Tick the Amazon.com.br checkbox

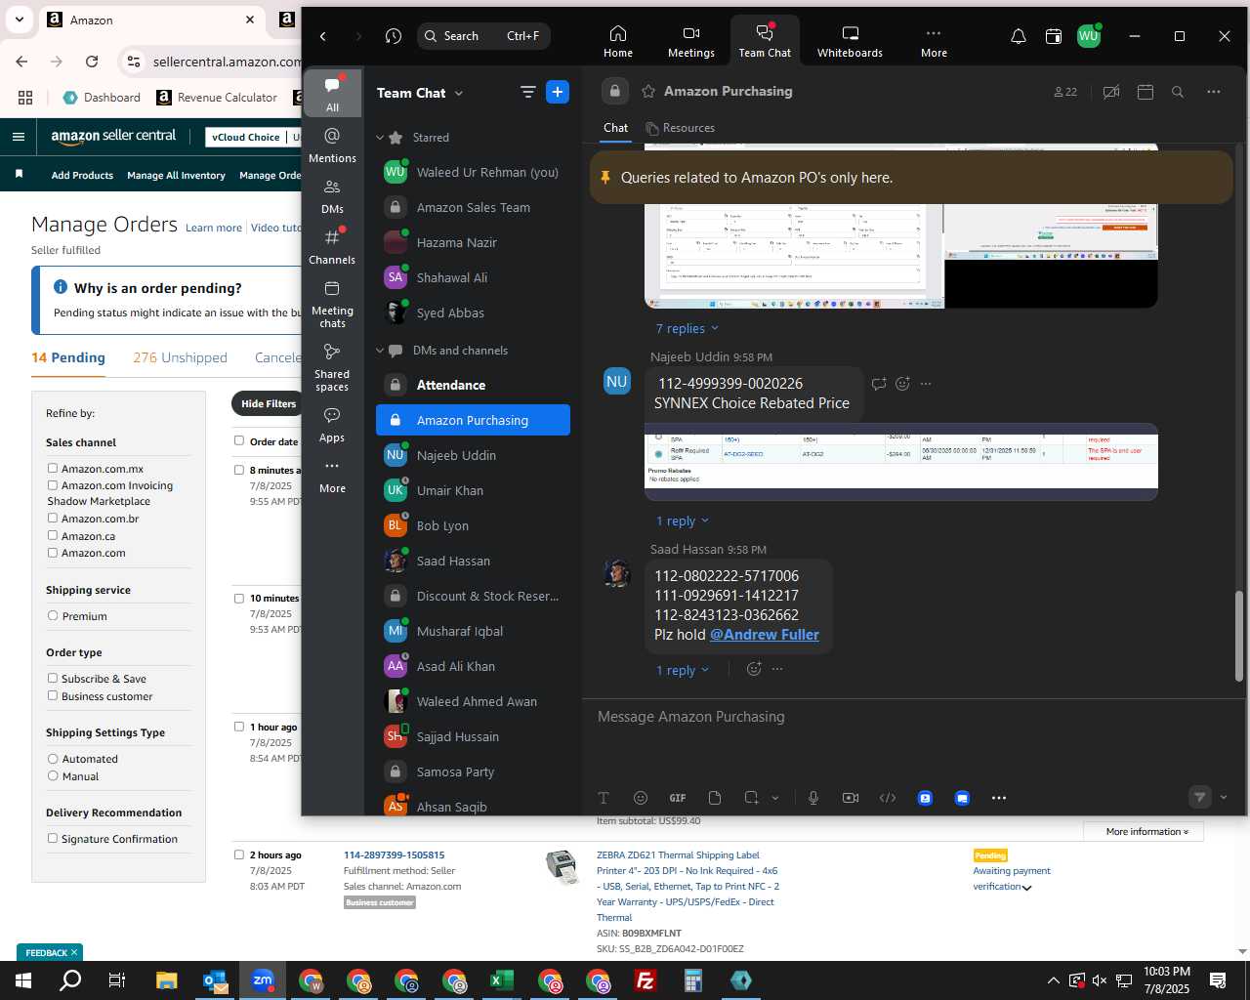(53, 519)
